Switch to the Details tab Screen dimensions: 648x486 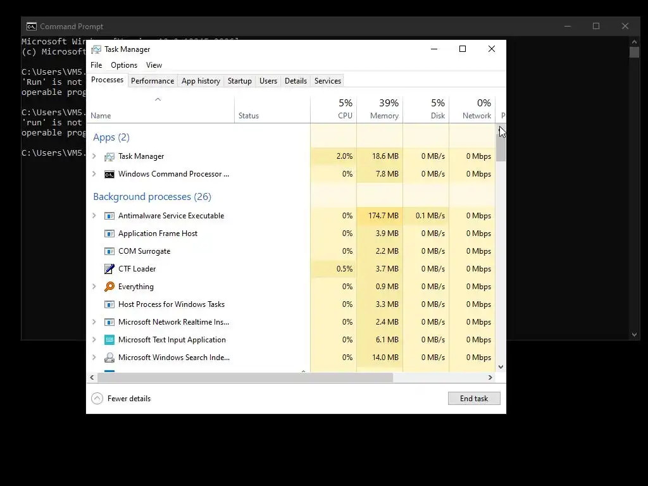pos(296,81)
